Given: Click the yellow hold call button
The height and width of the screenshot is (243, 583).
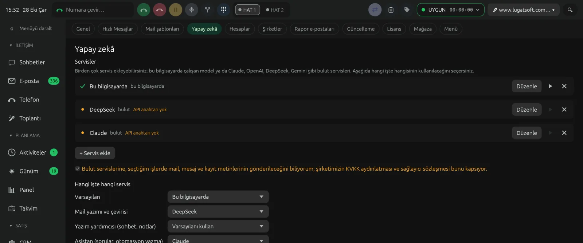Looking at the screenshot, I should 176,10.
